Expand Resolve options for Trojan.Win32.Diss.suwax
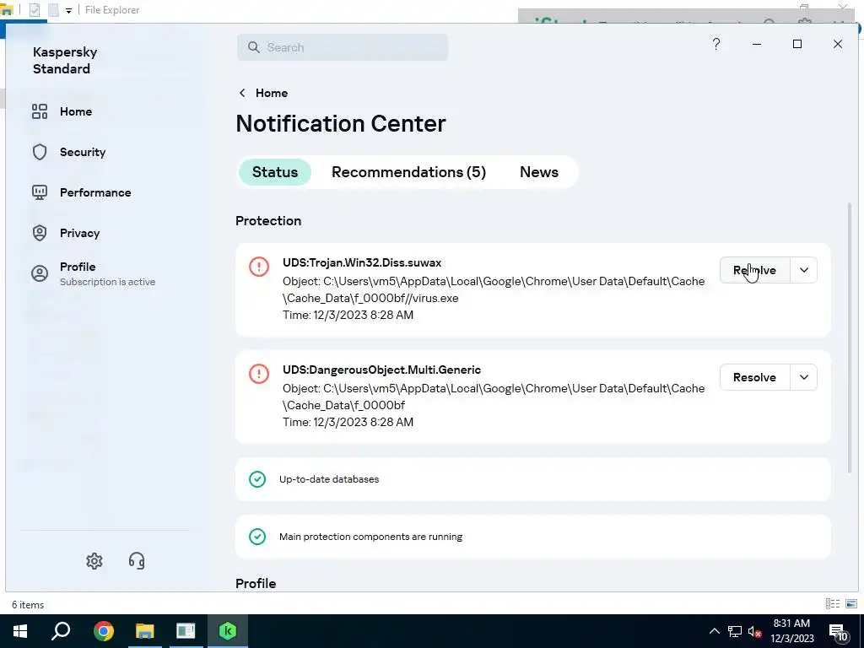864x648 pixels. click(804, 270)
